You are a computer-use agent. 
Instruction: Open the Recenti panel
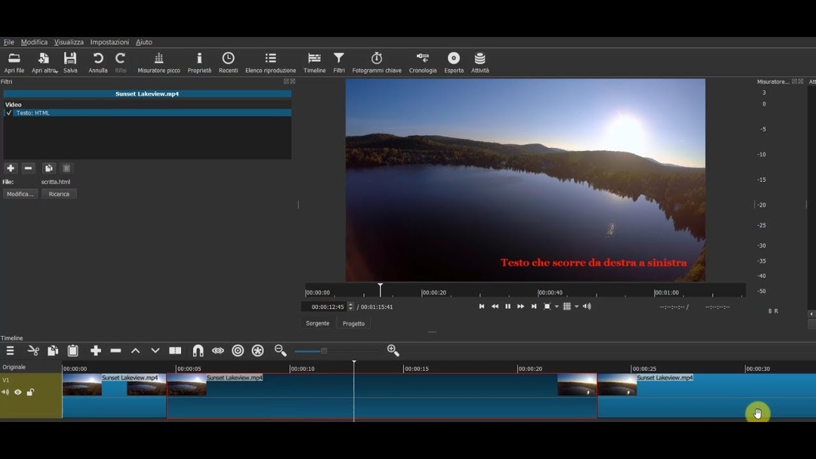click(x=228, y=62)
